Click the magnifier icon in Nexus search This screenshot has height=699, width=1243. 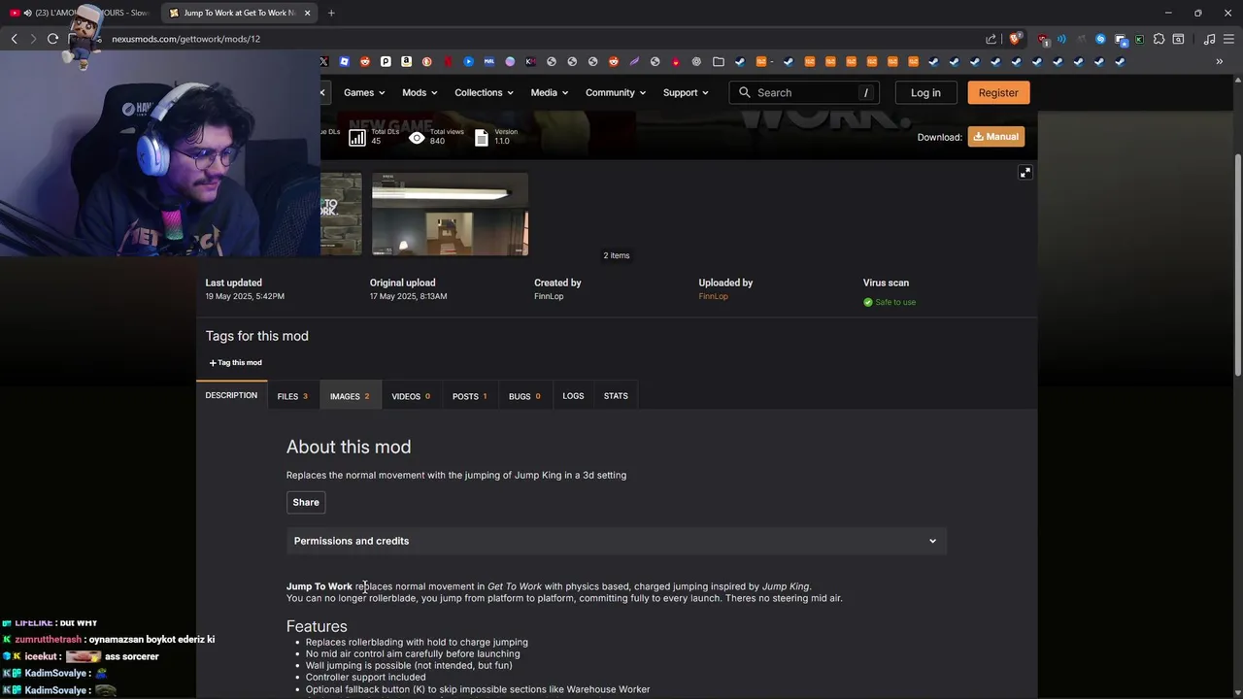745,92
